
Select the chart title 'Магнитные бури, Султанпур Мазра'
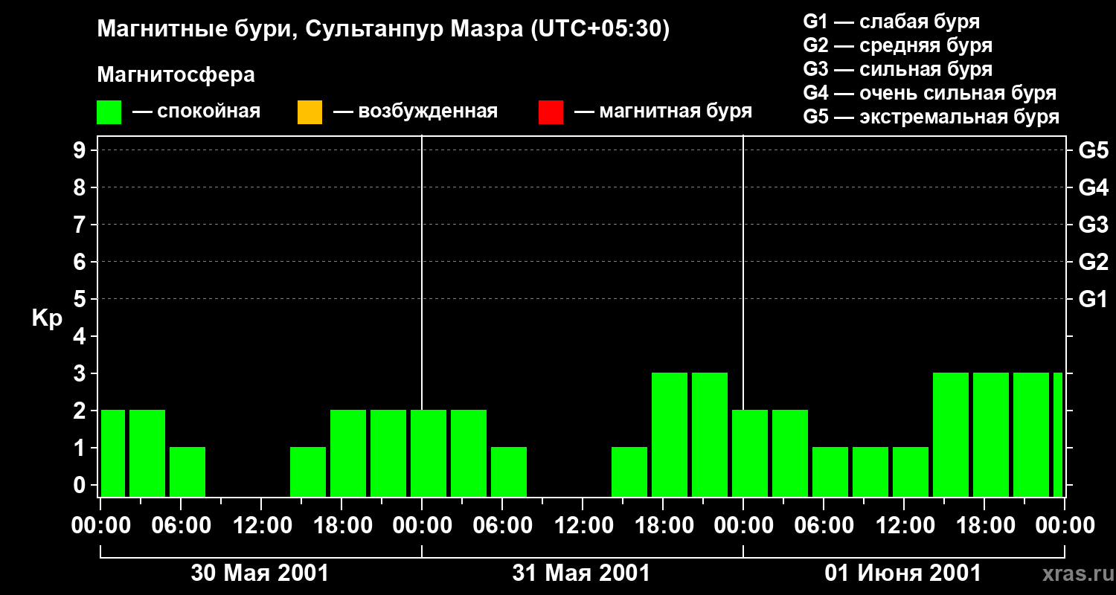point(309,30)
